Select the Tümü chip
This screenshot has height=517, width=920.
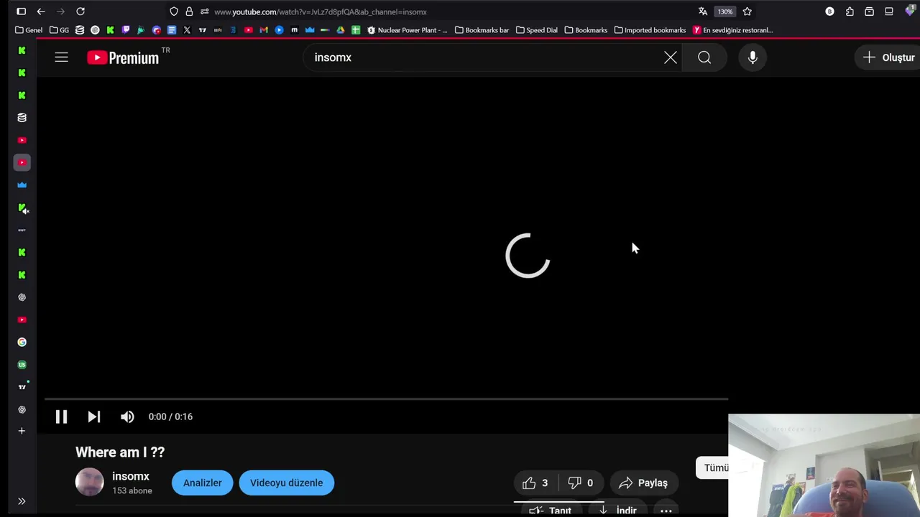click(x=712, y=467)
